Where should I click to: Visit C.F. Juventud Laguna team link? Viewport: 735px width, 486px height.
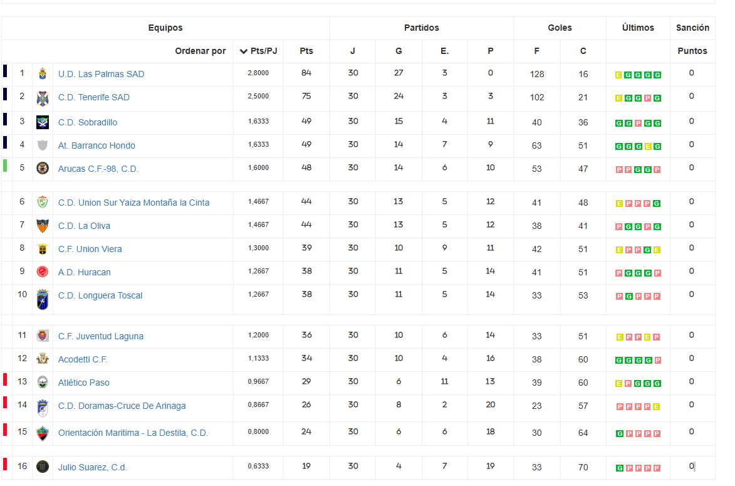coord(101,336)
